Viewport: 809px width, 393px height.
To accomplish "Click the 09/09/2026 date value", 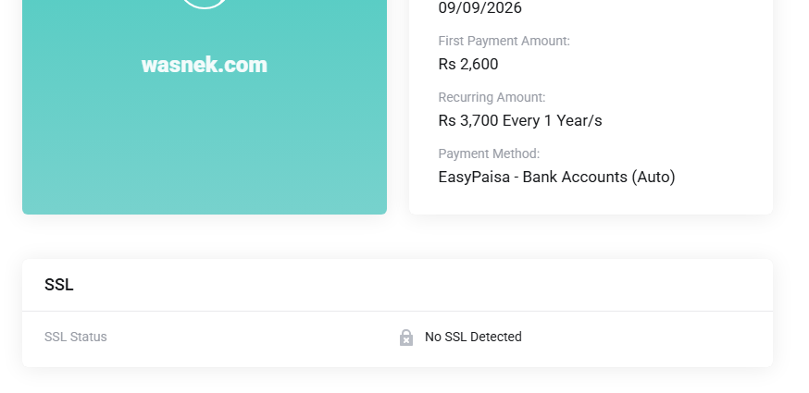I will tap(479, 8).
